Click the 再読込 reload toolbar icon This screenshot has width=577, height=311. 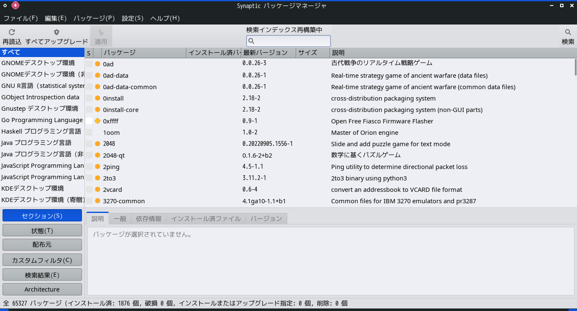[12, 32]
